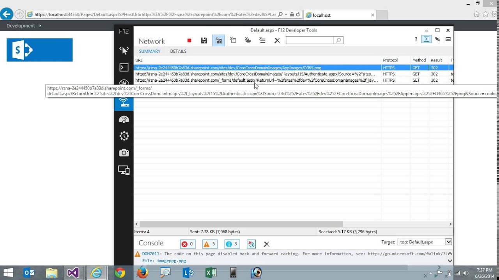The height and width of the screenshot is (280, 499).
Task: Toggle clear entries on navigate icon
Action: 262,40
